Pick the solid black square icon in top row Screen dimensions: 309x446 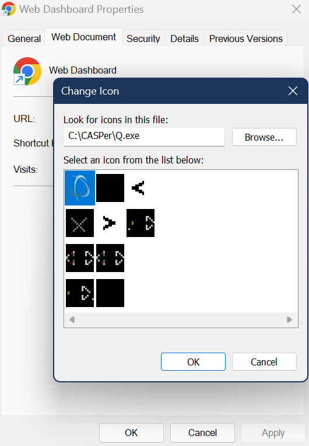(110, 188)
